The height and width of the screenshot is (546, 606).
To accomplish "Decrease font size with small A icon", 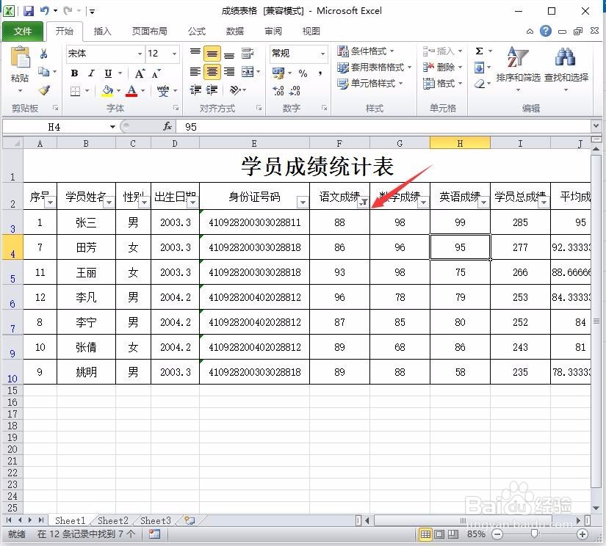I will pos(156,73).
